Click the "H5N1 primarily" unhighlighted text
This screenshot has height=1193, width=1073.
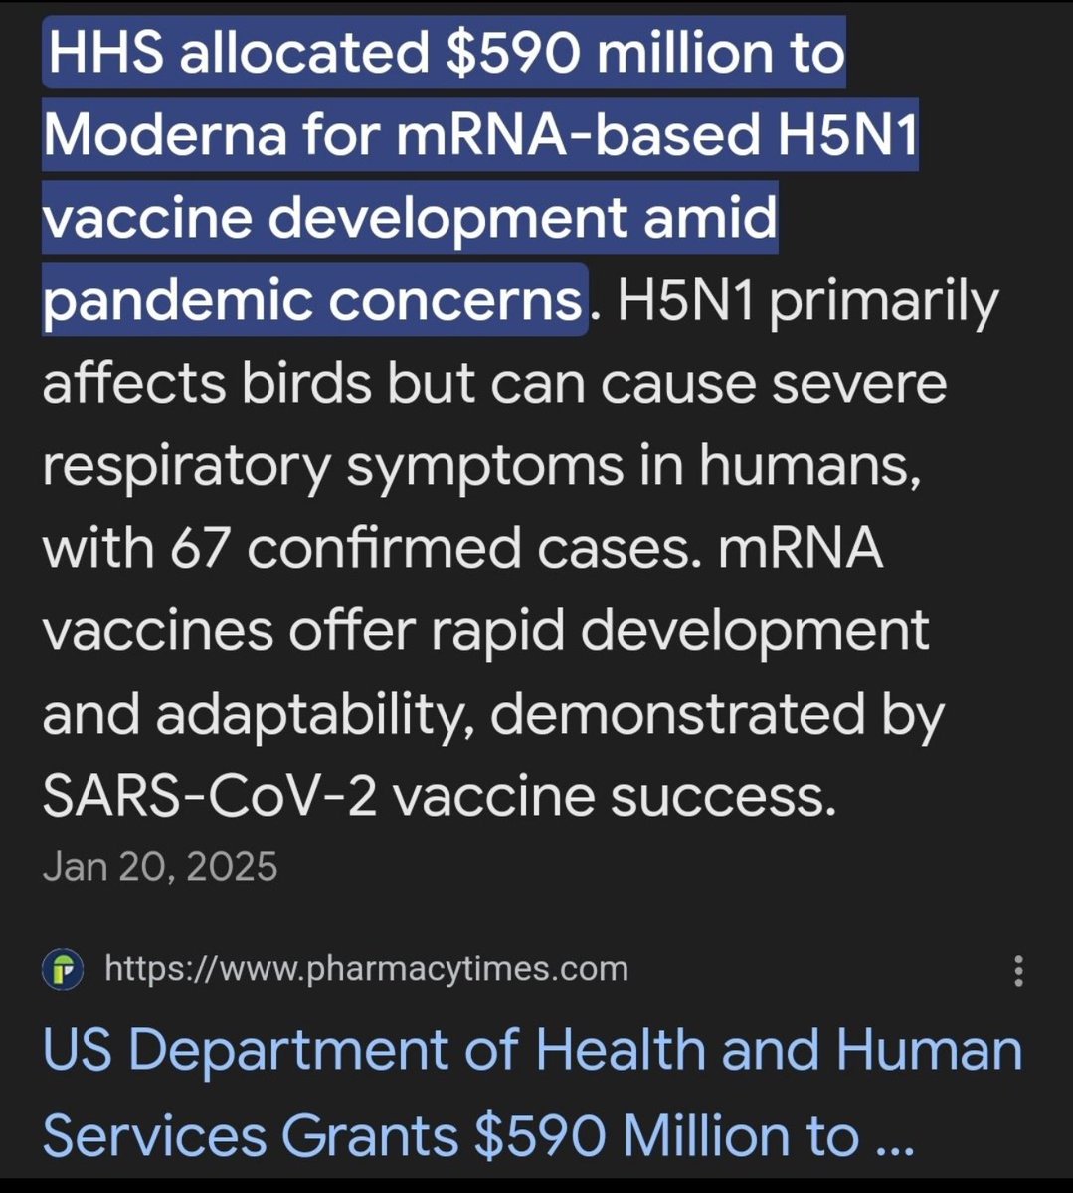(807, 300)
